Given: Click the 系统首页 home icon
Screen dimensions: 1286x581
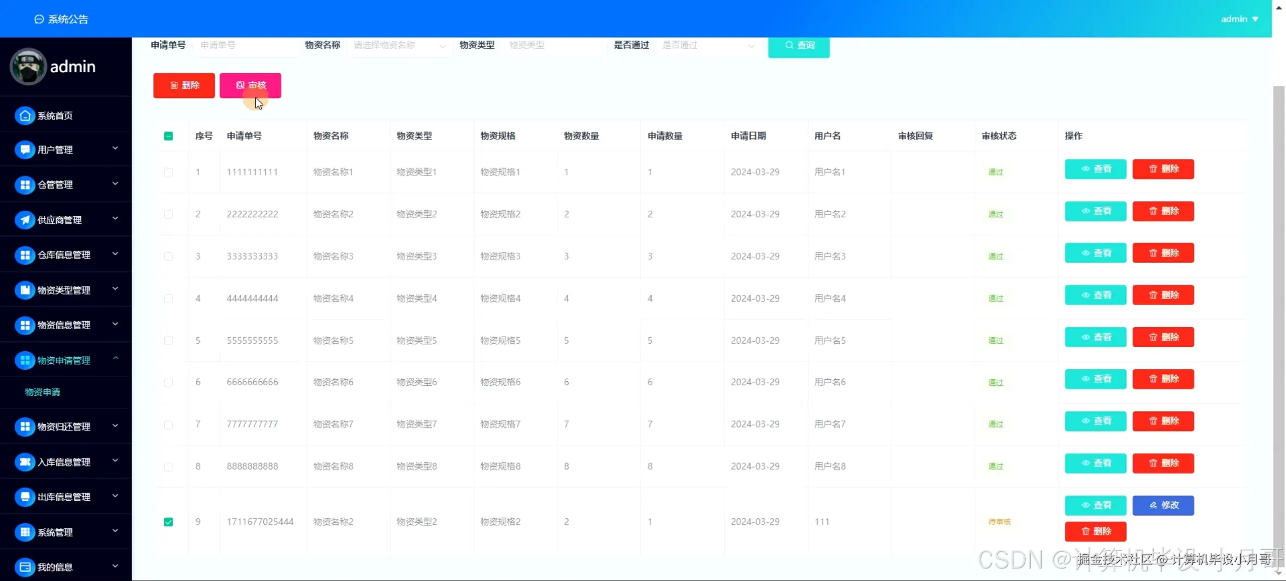Looking at the screenshot, I should click(x=25, y=115).
